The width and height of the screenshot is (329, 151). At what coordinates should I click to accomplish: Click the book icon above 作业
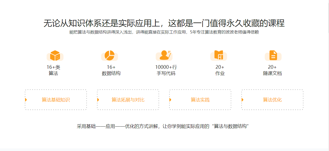tap(219, 56)
